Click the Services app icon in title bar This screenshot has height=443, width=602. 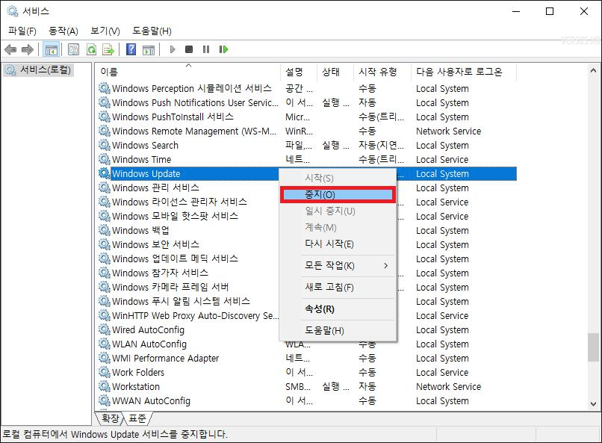(x=12, y=11)
